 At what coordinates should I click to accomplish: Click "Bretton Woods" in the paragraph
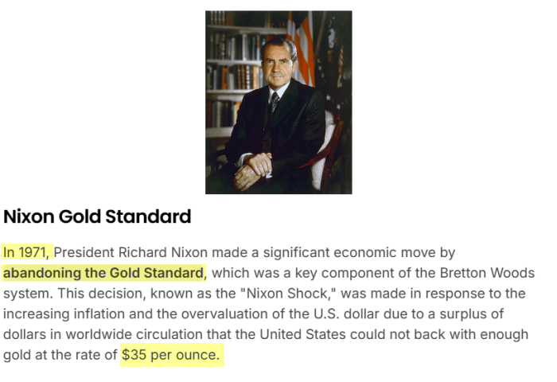pyautogui.click(x=493, y=273)
